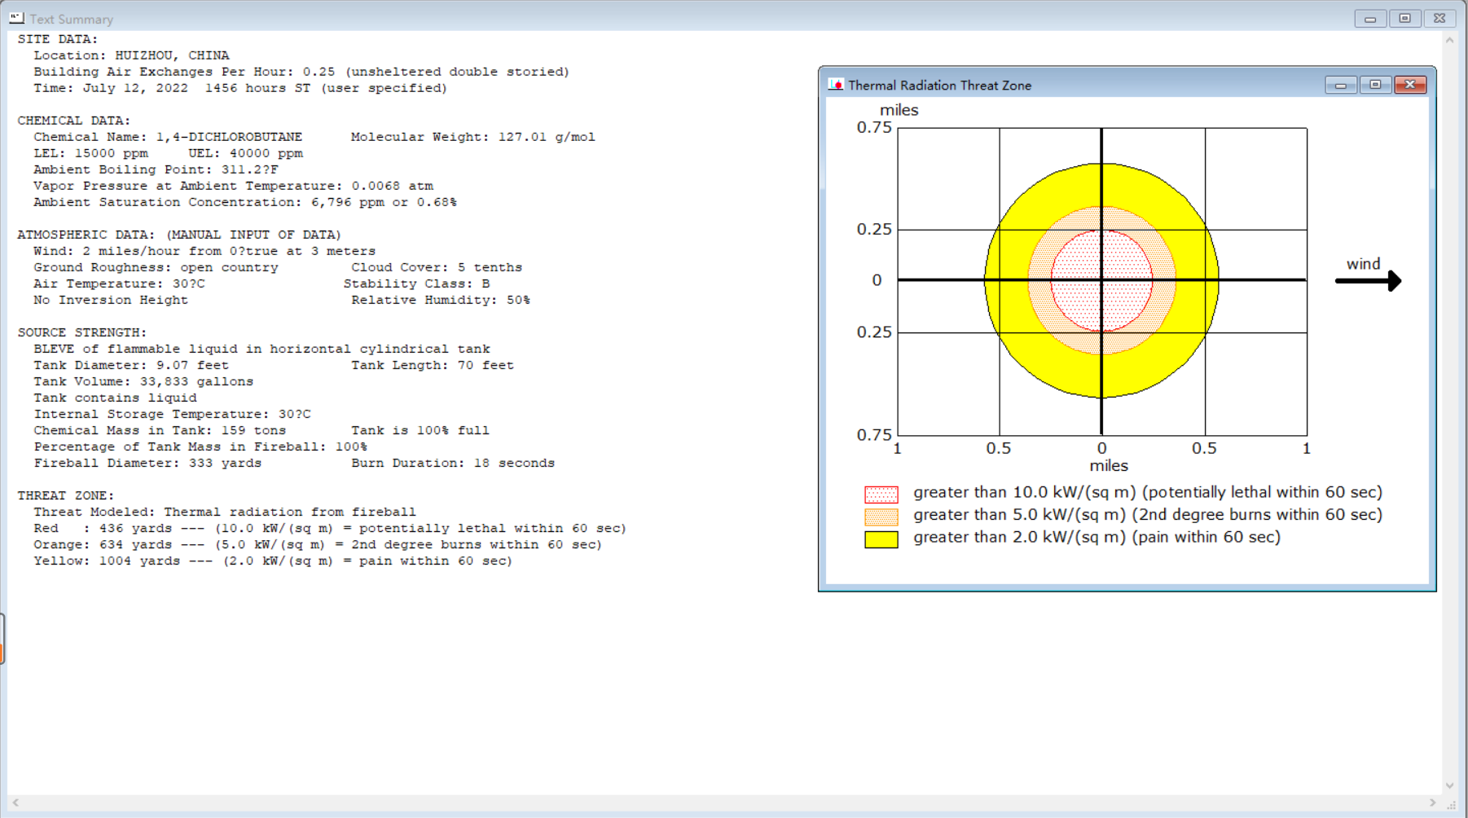The image size is (1468, 818).
Task: Click the 'UEL: 40000 ppm' value
Action: click(x=245, y=153)
